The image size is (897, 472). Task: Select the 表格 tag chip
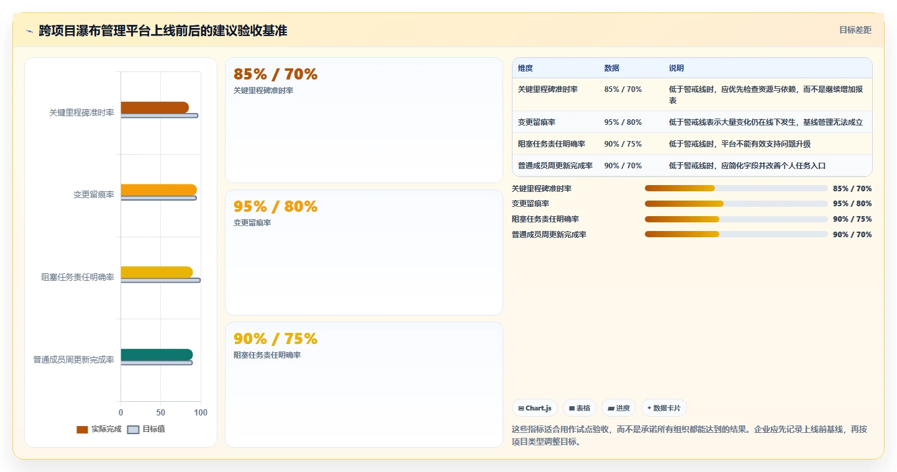tap(580, 408)
